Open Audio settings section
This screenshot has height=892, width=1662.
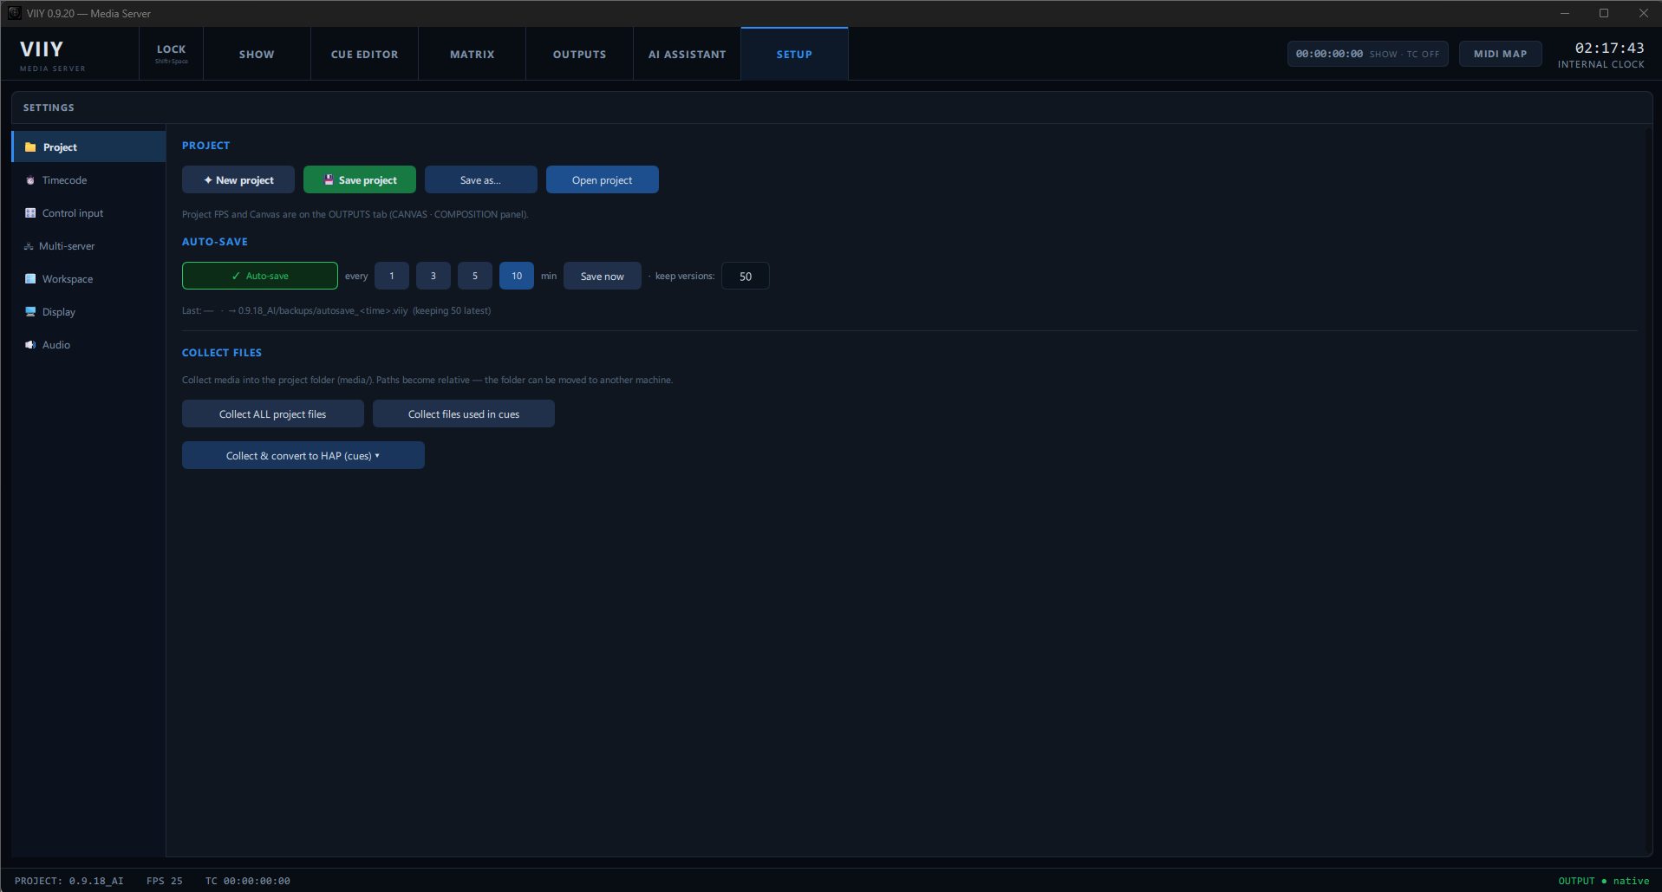coord(88,345)
